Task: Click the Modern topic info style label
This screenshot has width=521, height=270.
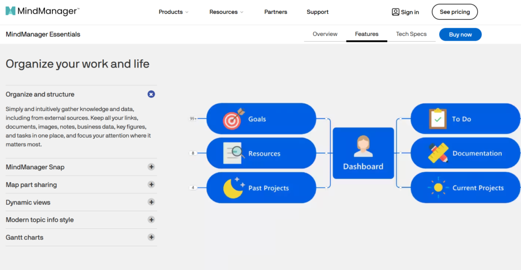Action: click(x=40, y=220)
